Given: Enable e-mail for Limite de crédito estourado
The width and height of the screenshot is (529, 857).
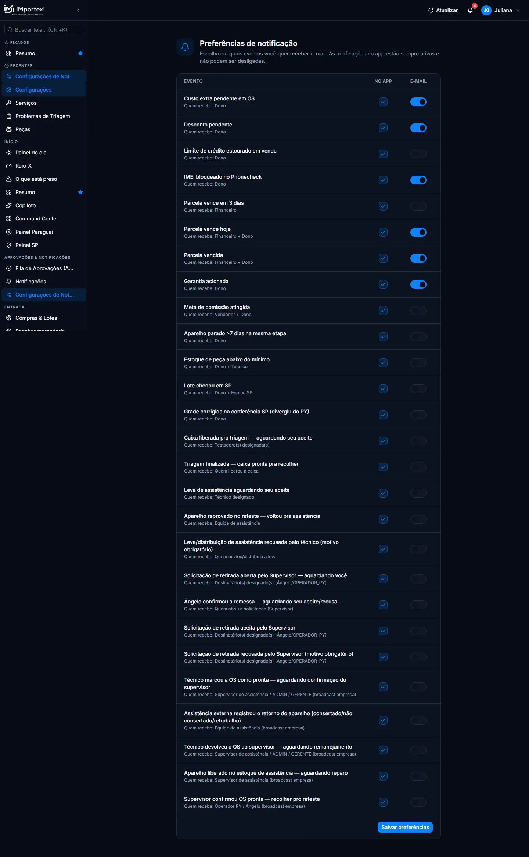Looking at the screenshot, I should point(418,154).
